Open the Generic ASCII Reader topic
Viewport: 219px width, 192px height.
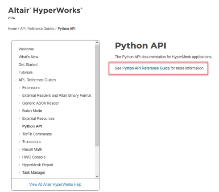point(41,103)
